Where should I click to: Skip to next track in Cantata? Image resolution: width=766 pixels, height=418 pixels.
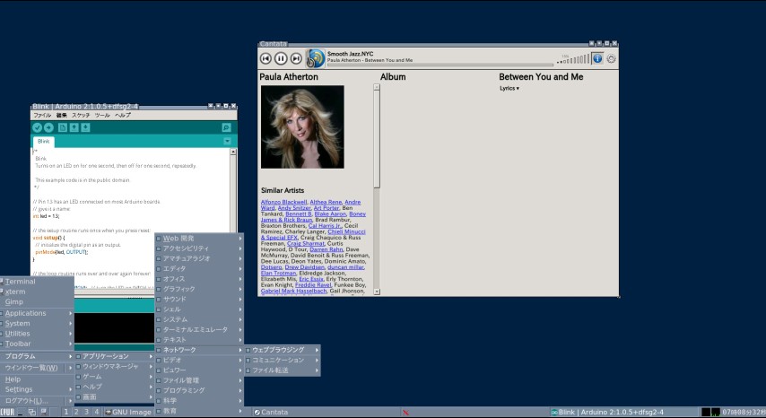point(296,58)
